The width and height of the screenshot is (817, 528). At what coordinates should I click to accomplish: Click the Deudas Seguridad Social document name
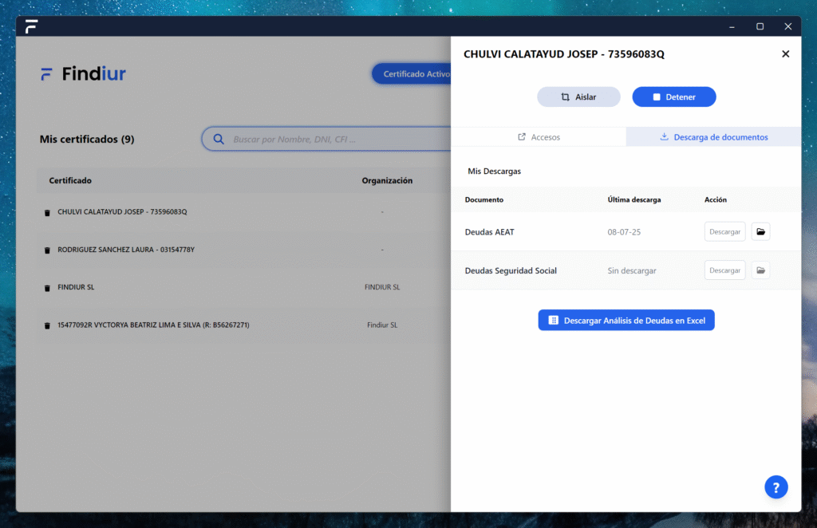click(x=511, y=270)
